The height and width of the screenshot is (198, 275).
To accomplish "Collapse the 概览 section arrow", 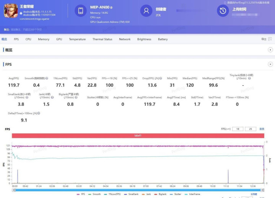I will point(270,50).
